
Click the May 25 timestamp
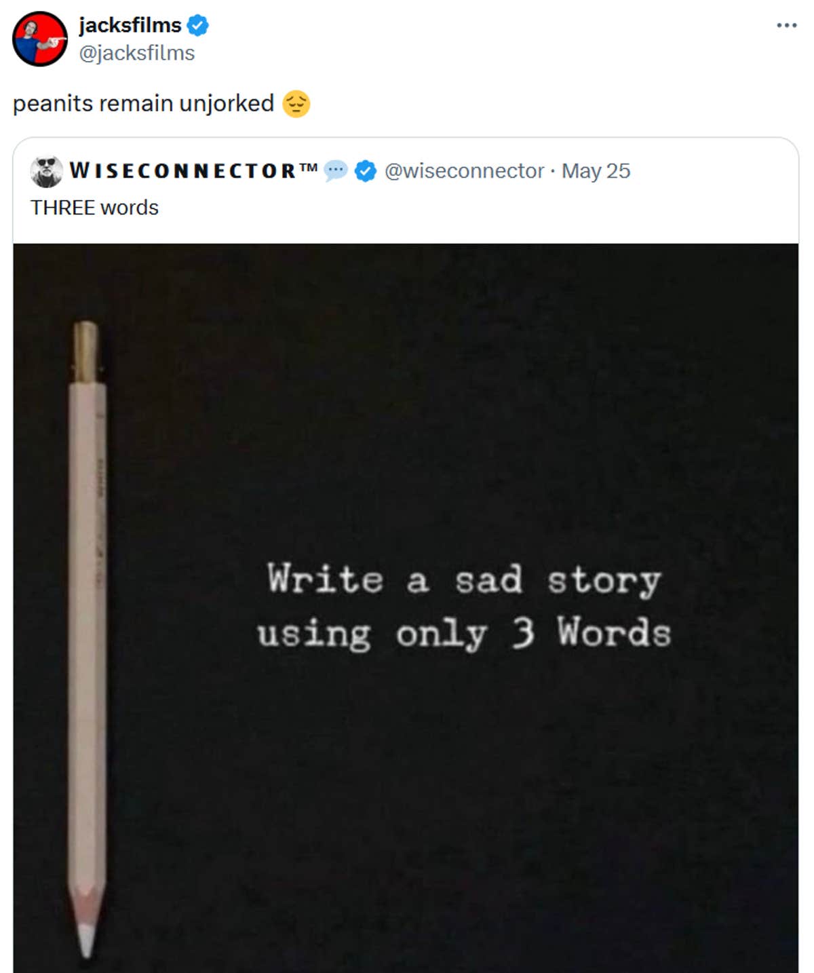596,171
